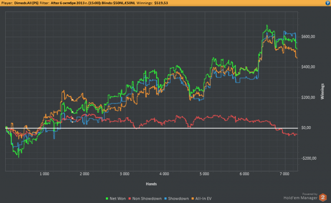Click the $400,00 y-axis label
Screen dimensions: 331x203
pos(308,67)
